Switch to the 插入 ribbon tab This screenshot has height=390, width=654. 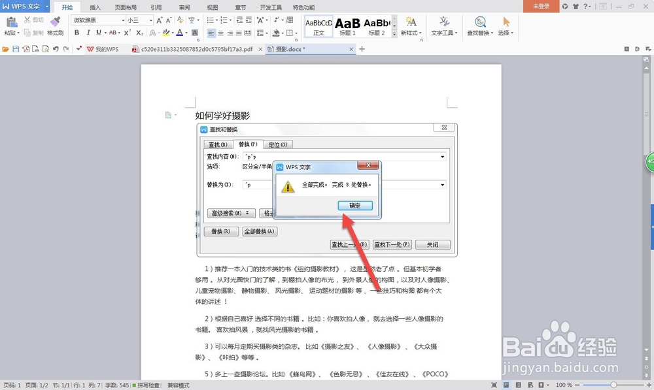[x=94, y=7]
